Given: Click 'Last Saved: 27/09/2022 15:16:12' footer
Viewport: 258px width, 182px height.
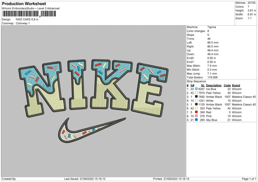Looking at the screenshot, I should 85,179.
